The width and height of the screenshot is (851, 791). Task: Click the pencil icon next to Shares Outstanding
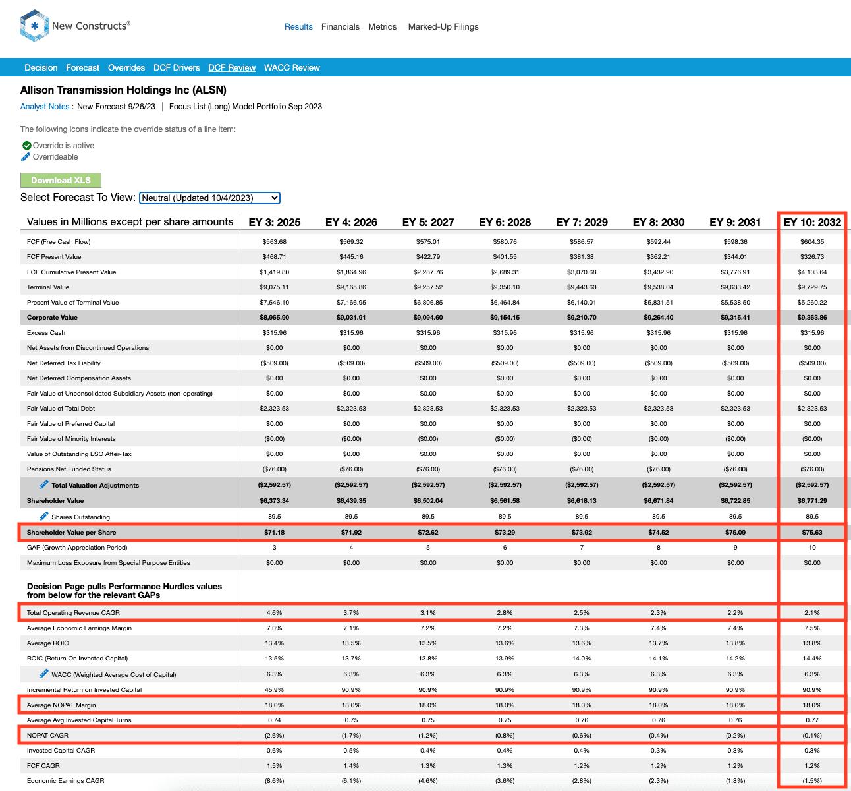[x=44, y=516]
